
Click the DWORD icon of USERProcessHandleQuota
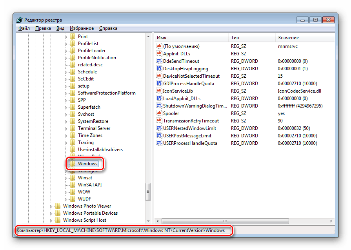[x=159, y=143]
